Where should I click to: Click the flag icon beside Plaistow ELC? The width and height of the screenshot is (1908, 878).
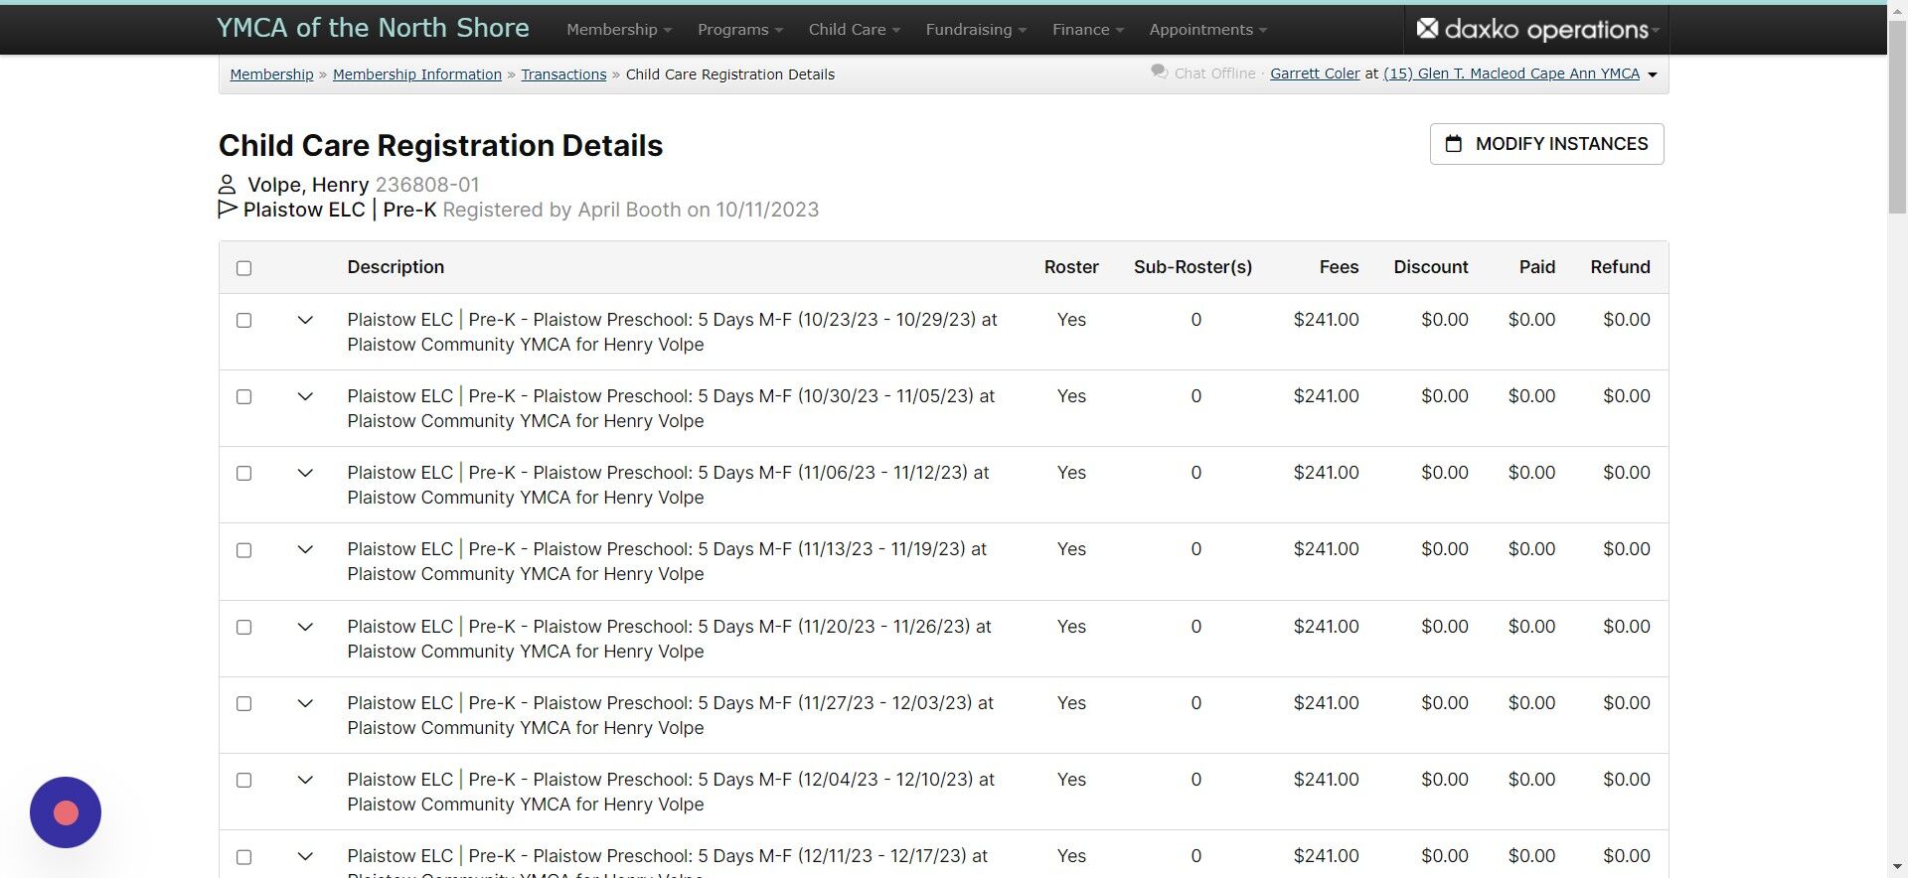[228, 209]
